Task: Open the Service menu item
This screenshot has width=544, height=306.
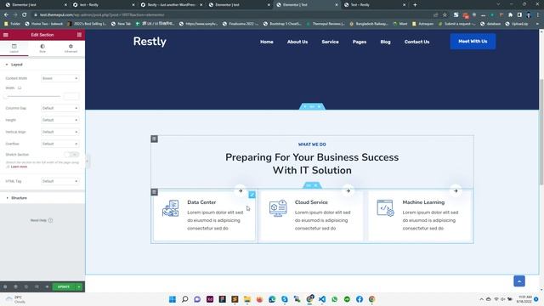Action: tap(330, 42)
